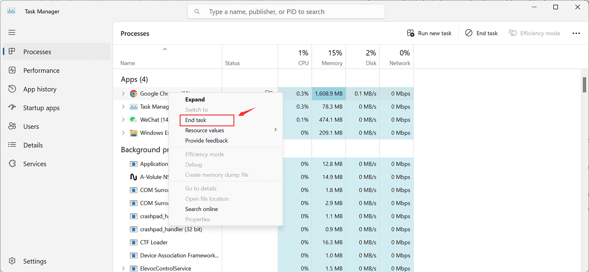Click Run new task in the toolbar
589x272 pixels.
(429, 33)
